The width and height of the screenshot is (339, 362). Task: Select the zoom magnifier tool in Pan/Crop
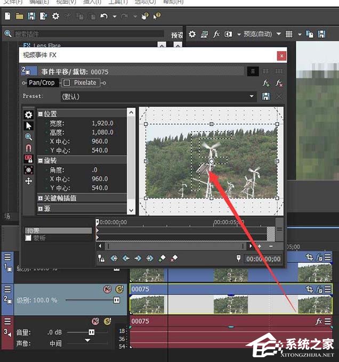(28, 137)
